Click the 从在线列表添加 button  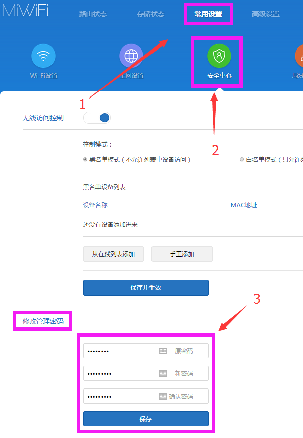click(113, 254)
